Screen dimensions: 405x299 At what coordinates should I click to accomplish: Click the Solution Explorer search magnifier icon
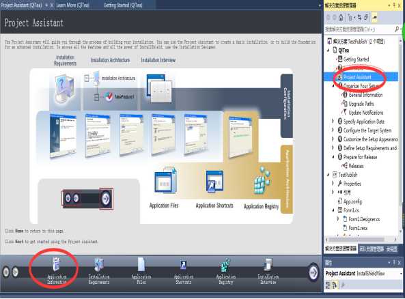click(397, 29)
